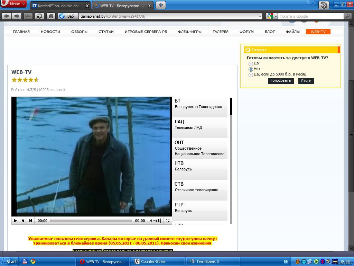Select the РТР Беларусь channel
The height and width of the screenshot is (266, 354).
[x=200, y=211]
